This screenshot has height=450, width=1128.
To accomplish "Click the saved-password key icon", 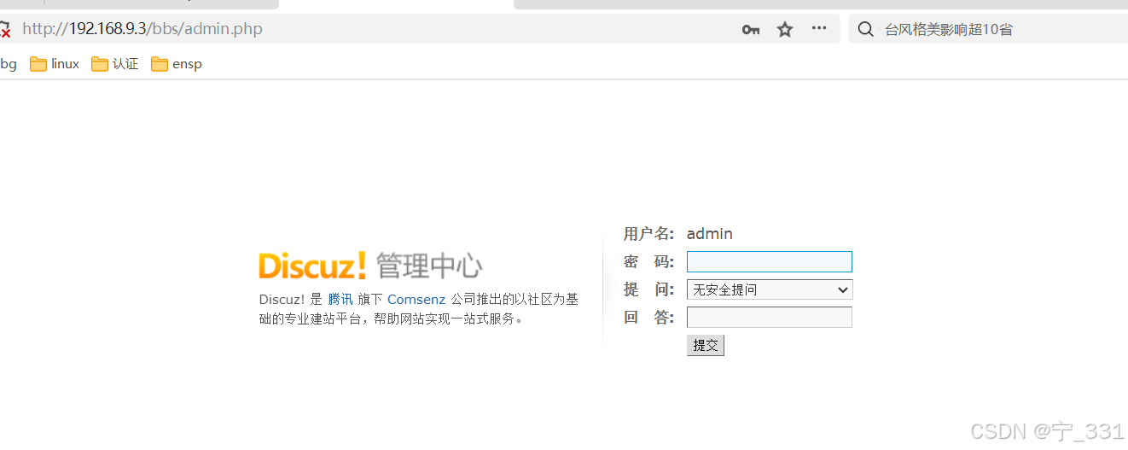I will tap(751, 30).
